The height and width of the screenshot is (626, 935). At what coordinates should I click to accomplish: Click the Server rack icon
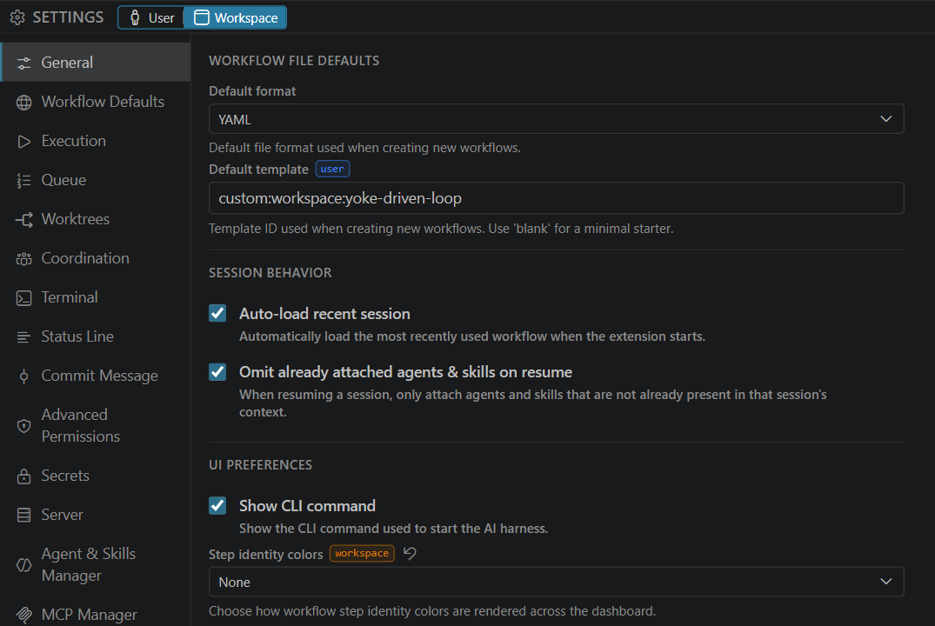[23, 515]
